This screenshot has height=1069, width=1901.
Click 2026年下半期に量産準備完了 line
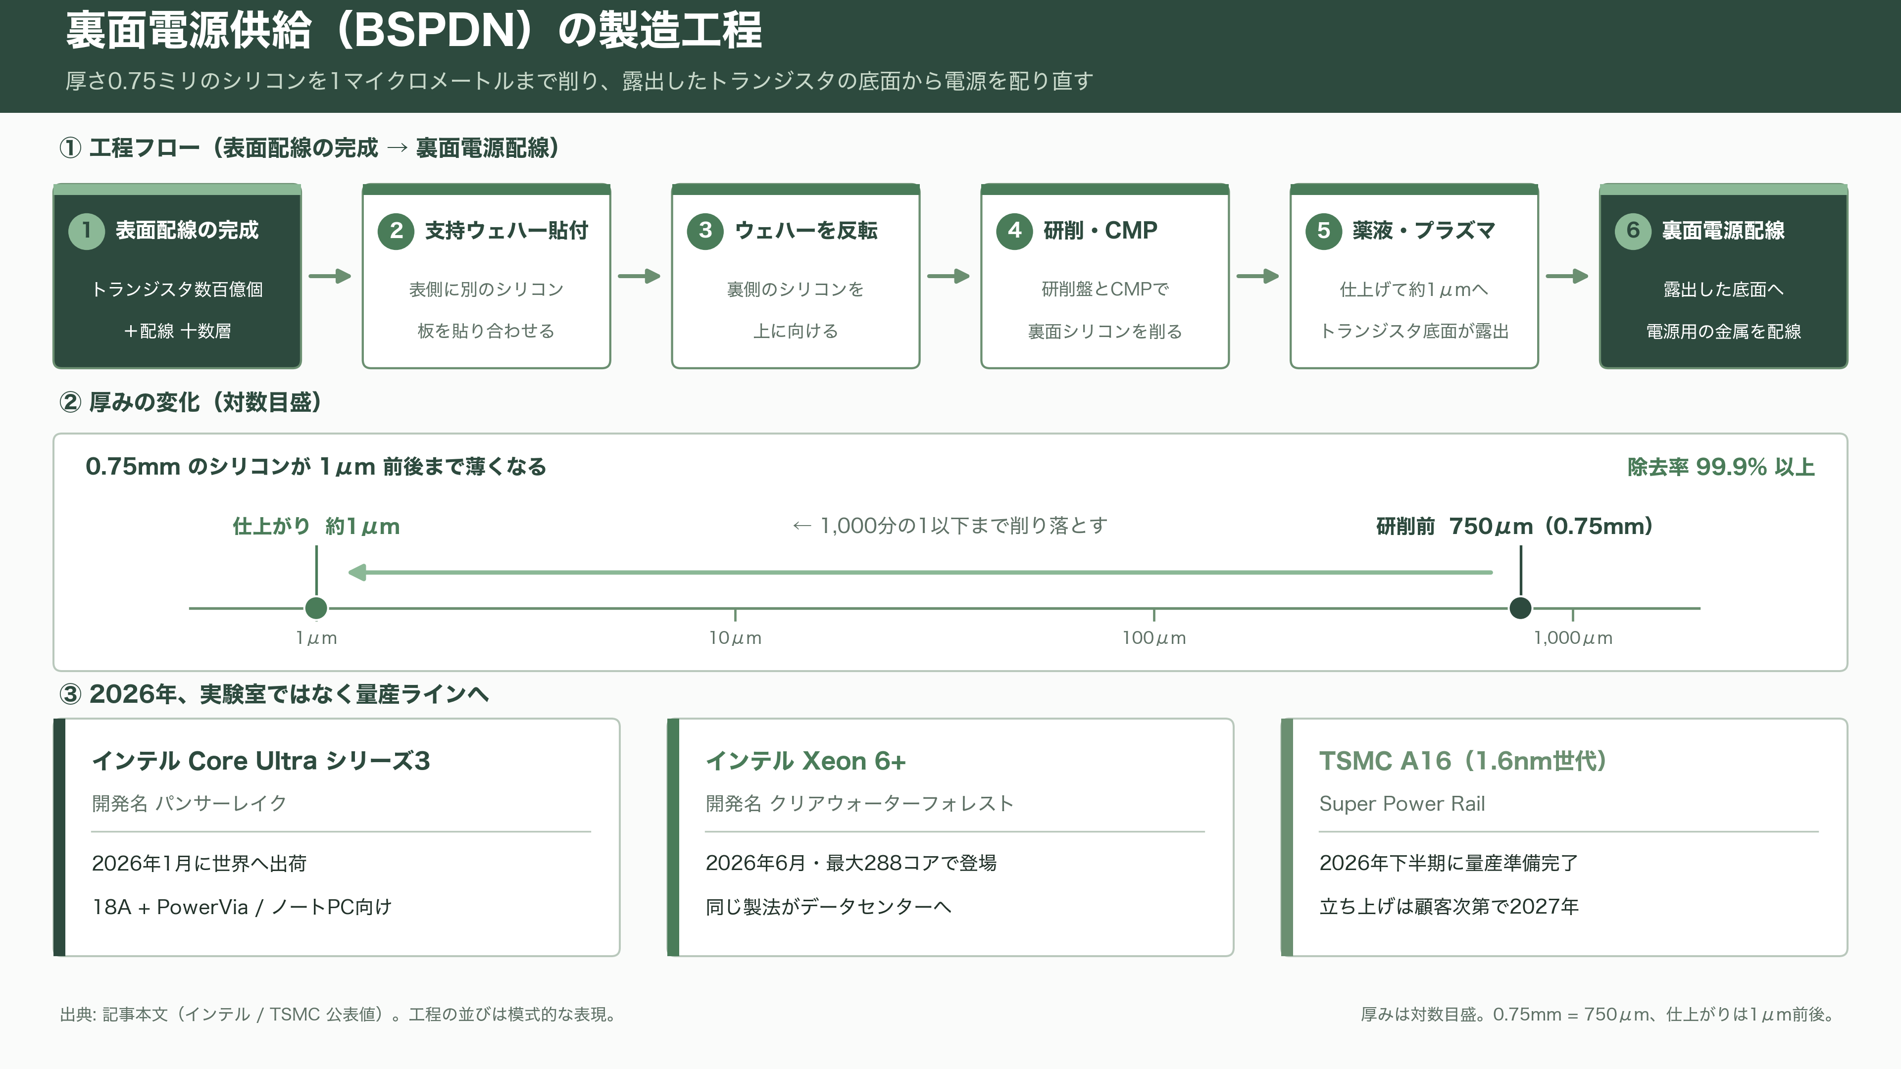point(1449,863)
